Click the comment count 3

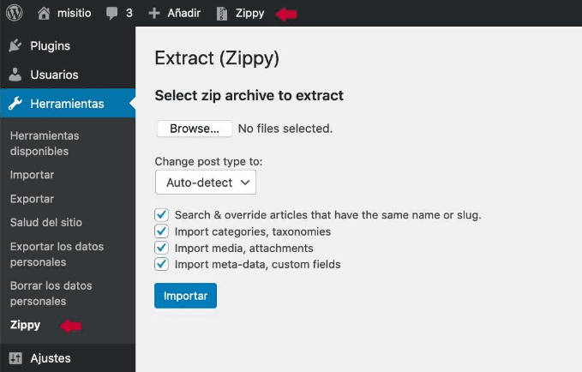(x=129, y=14)
